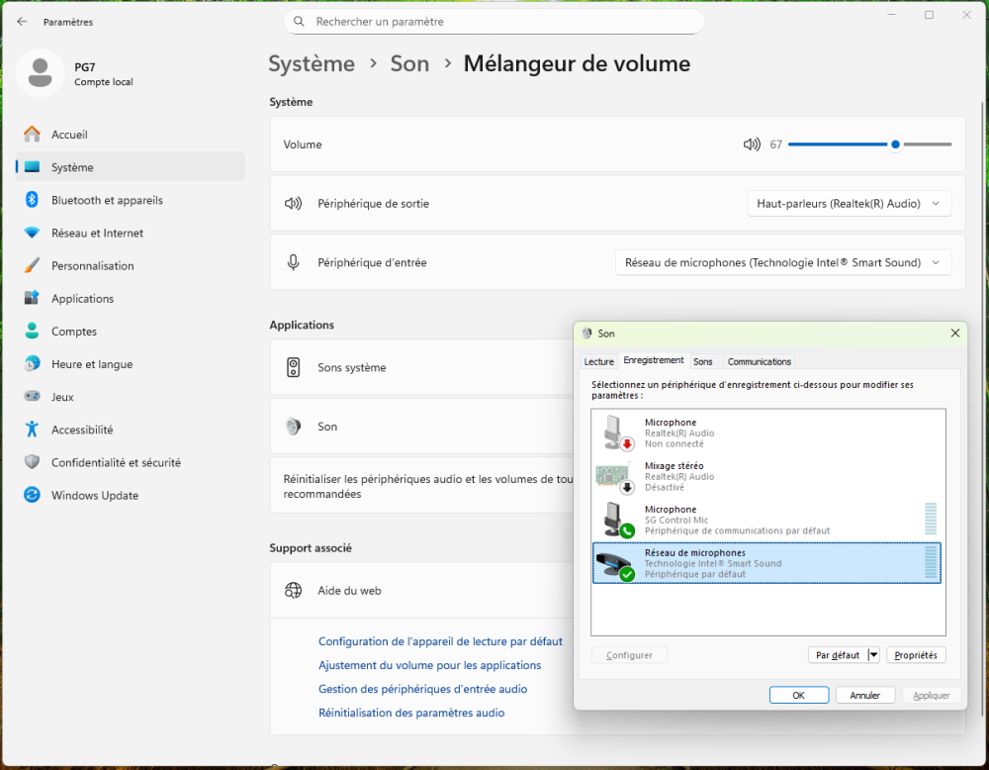The image size is (989, 770).
Task: Go to Système in the breadcrumb
Action: tap(312, 63)
